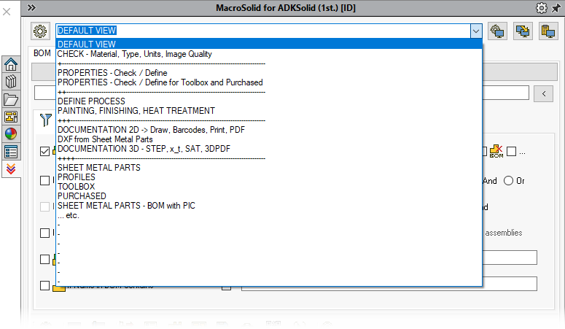Open the color wheel appearance sidebar icon

tap(11, 133)
